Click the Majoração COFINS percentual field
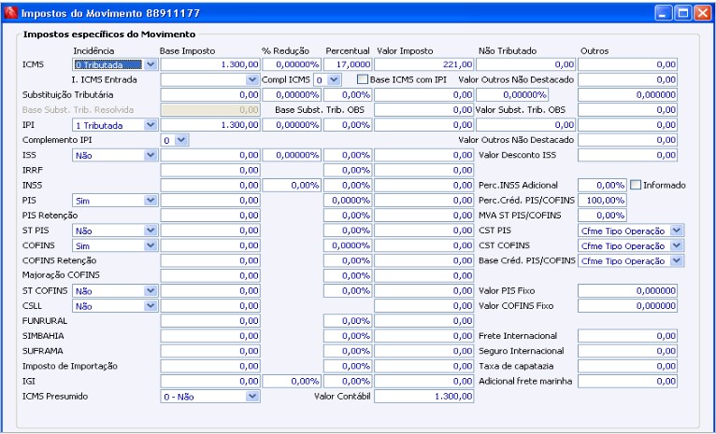Image resolution: width=716 pixels, height=434 pixels. [x=348, y=276]
